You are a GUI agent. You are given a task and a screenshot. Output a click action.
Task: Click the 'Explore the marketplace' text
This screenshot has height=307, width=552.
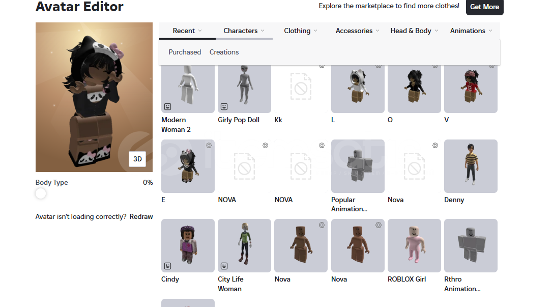tap(389, 6)
